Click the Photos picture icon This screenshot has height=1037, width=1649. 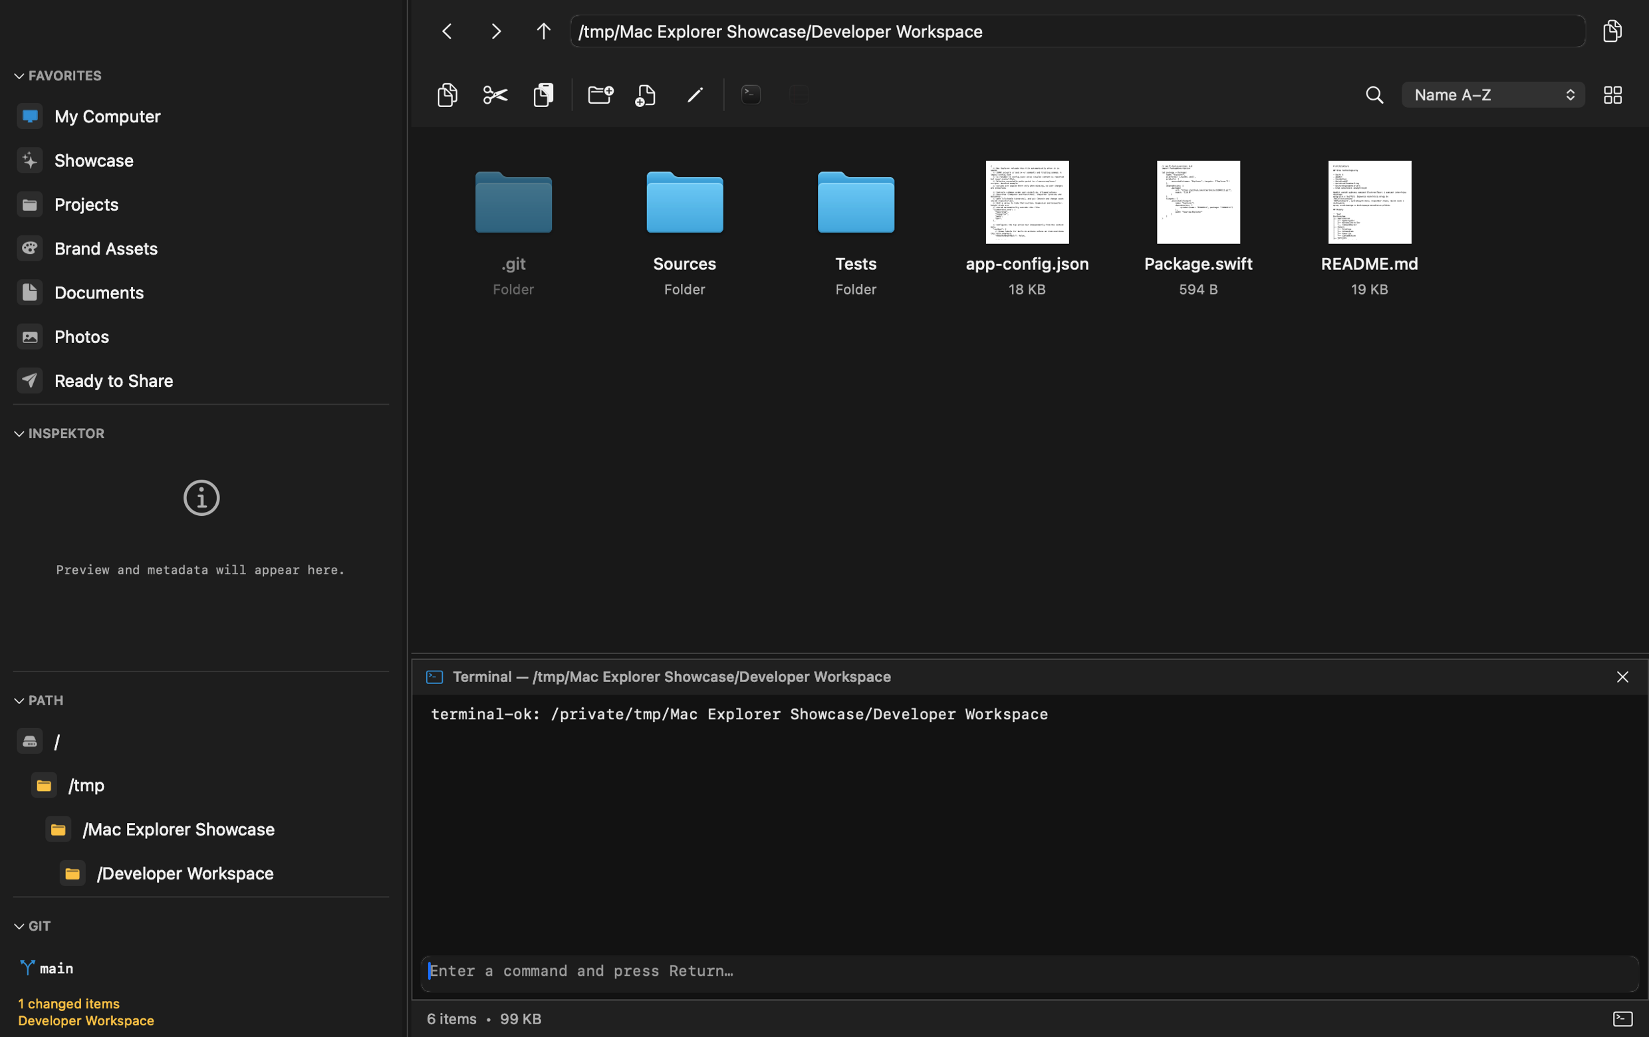(x=29, y=337)
